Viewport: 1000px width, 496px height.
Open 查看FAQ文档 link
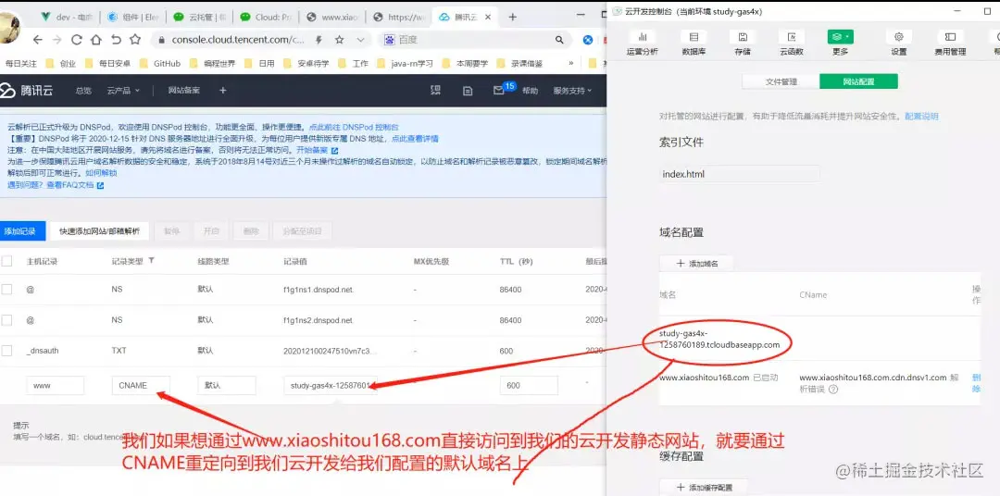click(x=74, y=185)
